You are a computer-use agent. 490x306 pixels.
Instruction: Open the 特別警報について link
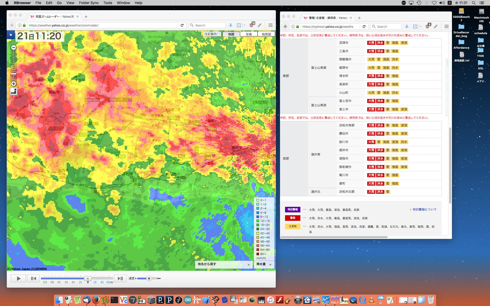pyautogui.click(x=424, y=210)
